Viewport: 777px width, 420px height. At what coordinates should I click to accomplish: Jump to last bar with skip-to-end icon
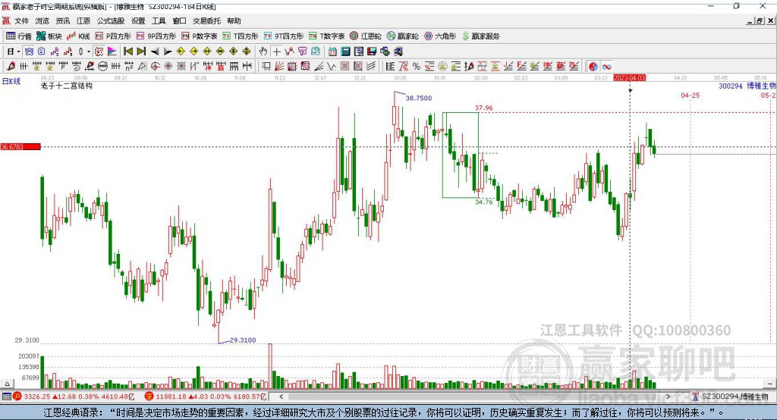point(141,52)
